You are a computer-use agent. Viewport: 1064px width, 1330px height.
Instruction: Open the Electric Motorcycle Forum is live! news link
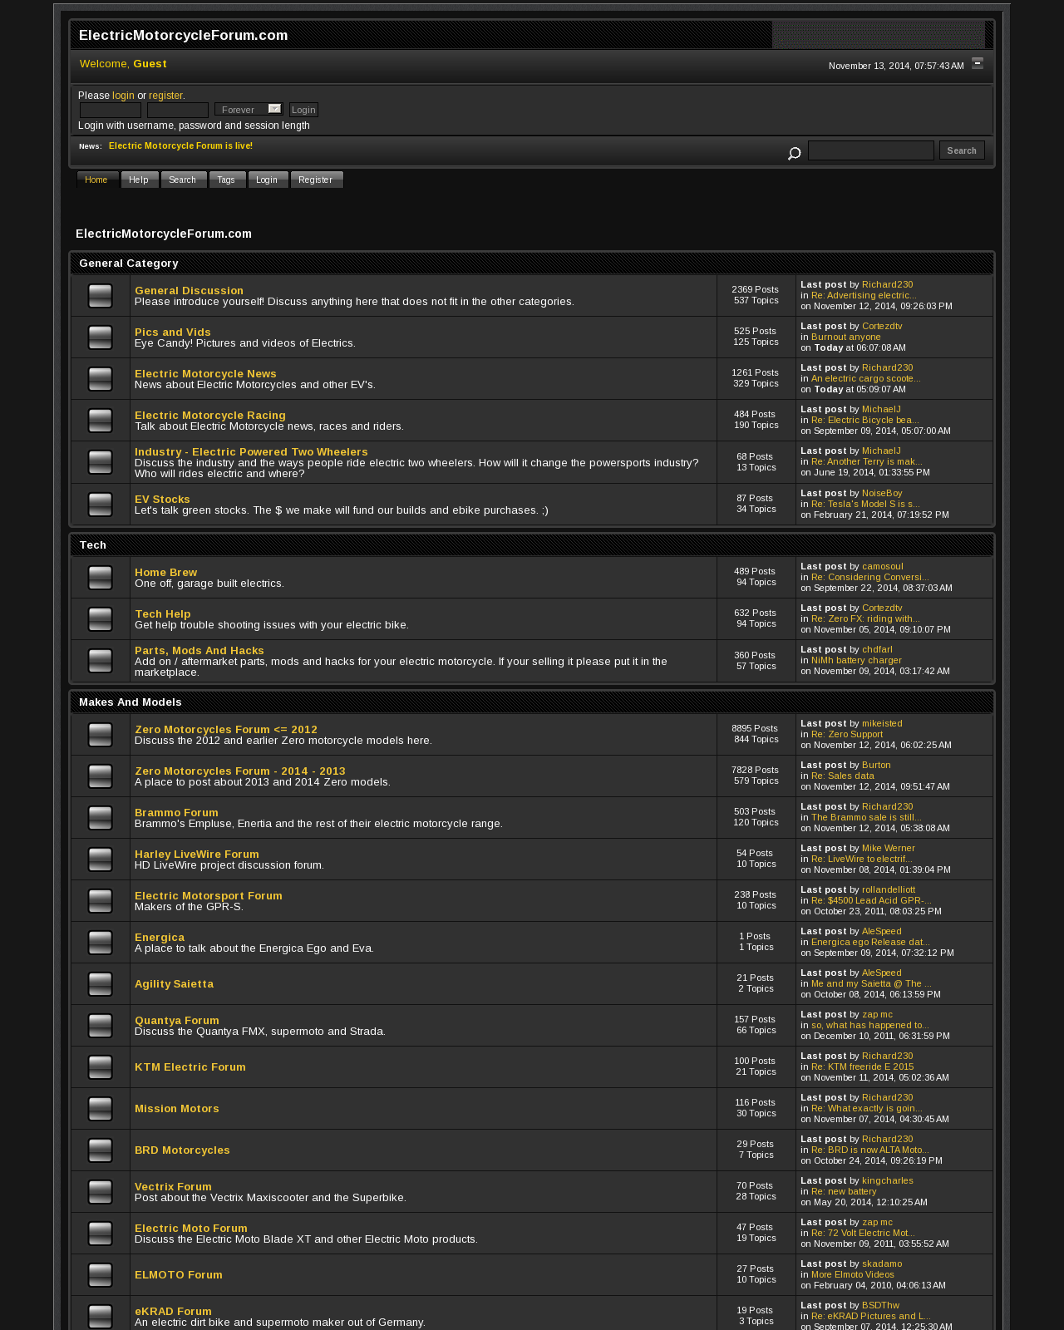[180, 145]
